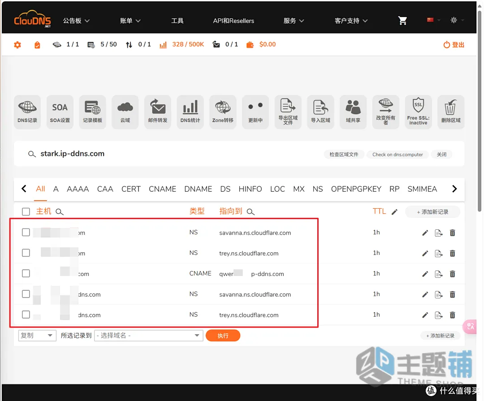Check the first trey.ns.cloudflare.com row checkbox

[26, 253]
